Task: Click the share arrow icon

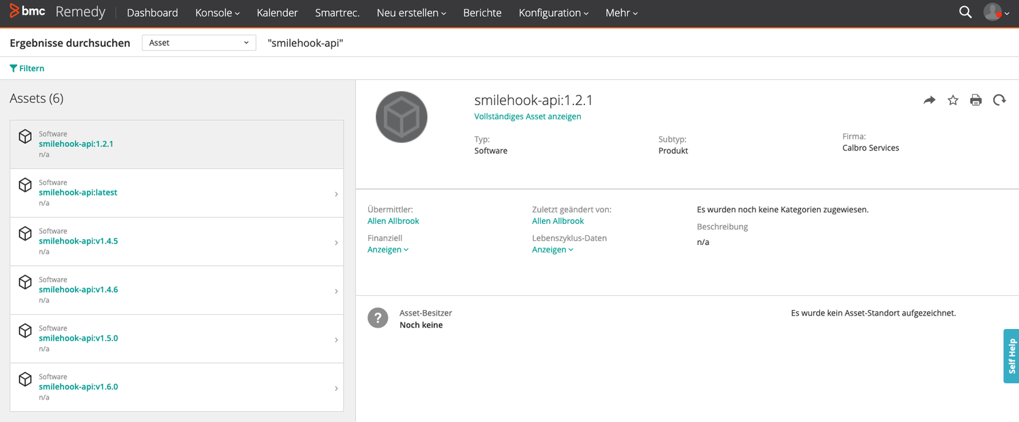Action: coord(929,100)
